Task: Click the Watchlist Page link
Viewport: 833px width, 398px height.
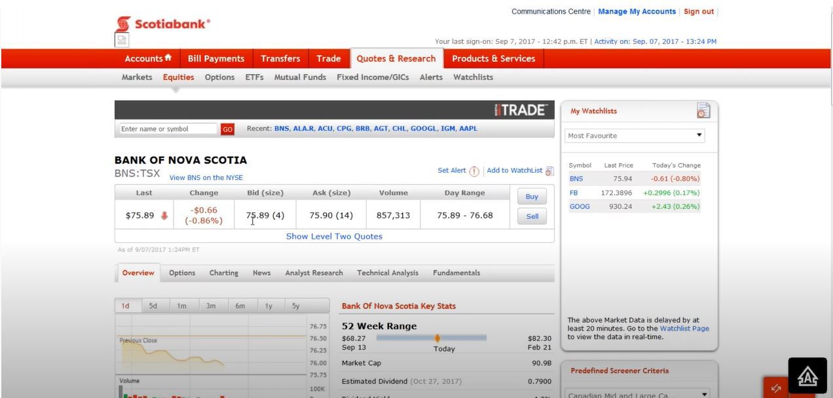Action: pos(684,329)
